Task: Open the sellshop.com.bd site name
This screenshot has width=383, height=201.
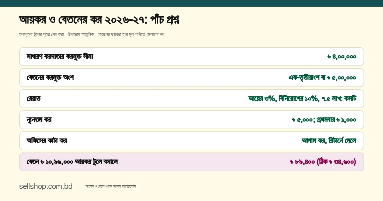Action: click(46, 186)
